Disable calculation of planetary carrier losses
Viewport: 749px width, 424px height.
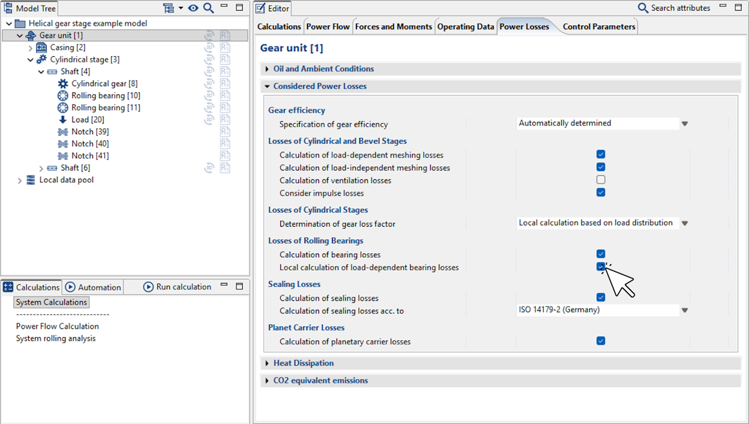pos(600,341)
